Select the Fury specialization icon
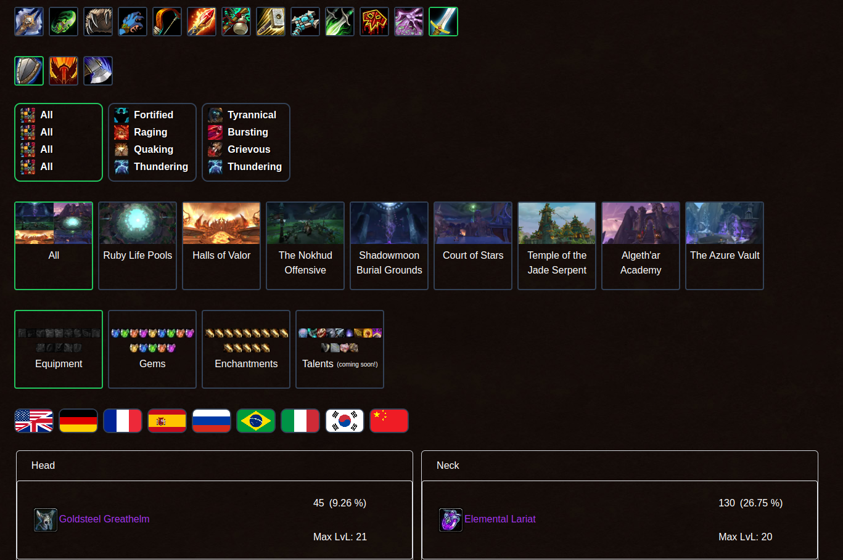Viewport: 843px width, 560px height. click(x=64, y=71)
